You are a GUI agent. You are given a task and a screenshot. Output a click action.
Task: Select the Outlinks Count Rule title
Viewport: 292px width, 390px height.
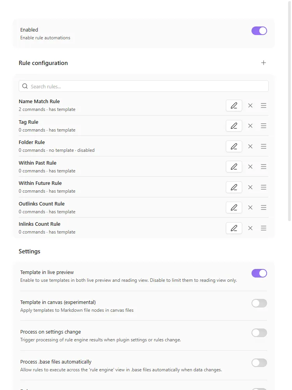[42, 204]
